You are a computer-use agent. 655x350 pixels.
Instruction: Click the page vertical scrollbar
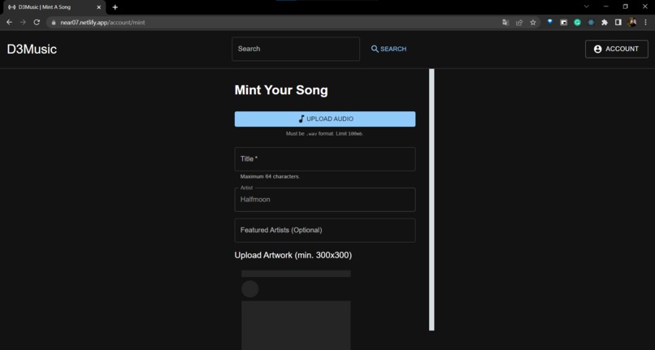tap(432, 200)
